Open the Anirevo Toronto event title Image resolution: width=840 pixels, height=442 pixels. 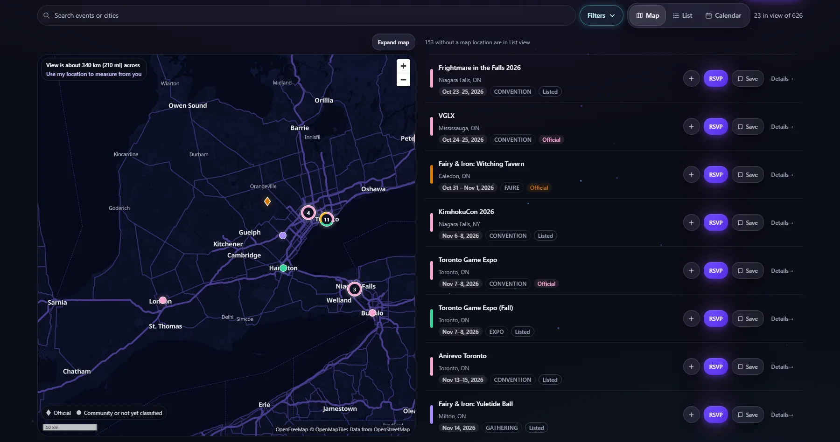click(x=462, y=356)
